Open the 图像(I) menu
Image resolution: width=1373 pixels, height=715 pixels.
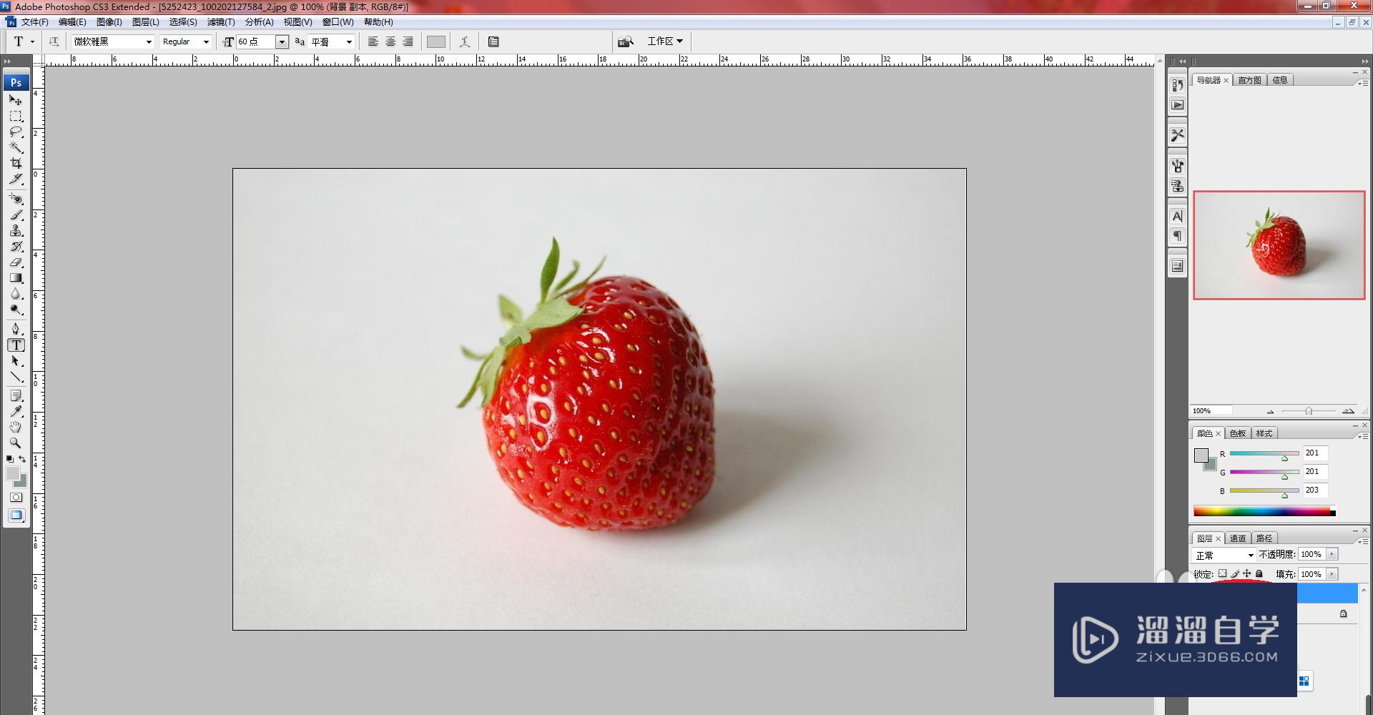click(x=109, y=22)
